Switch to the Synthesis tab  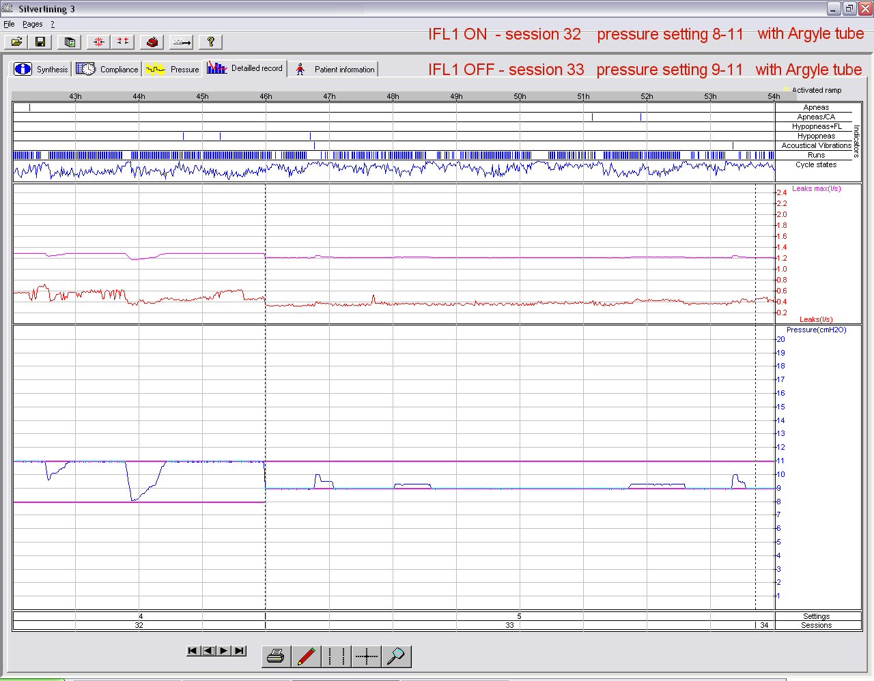tap(42, 69)
